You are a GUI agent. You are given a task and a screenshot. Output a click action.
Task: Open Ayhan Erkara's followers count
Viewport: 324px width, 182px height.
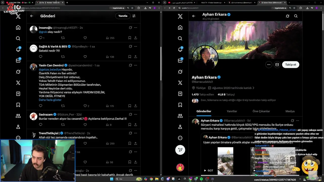pyautogui.click(x=226, y=95)
